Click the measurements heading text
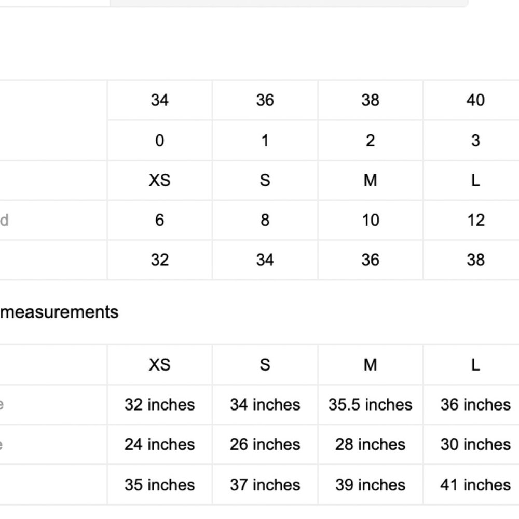 tap(59, 312)
